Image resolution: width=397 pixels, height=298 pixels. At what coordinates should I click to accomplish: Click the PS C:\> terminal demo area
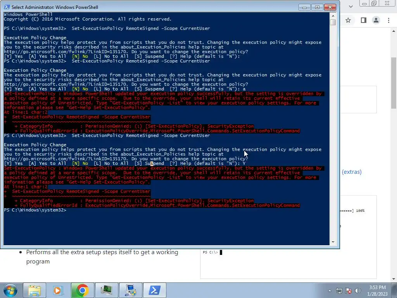(x=288, y=263)
